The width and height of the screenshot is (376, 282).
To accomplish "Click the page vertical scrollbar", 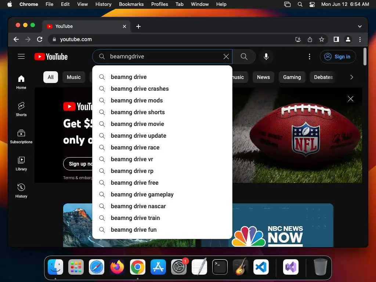I will coord(365,57).
